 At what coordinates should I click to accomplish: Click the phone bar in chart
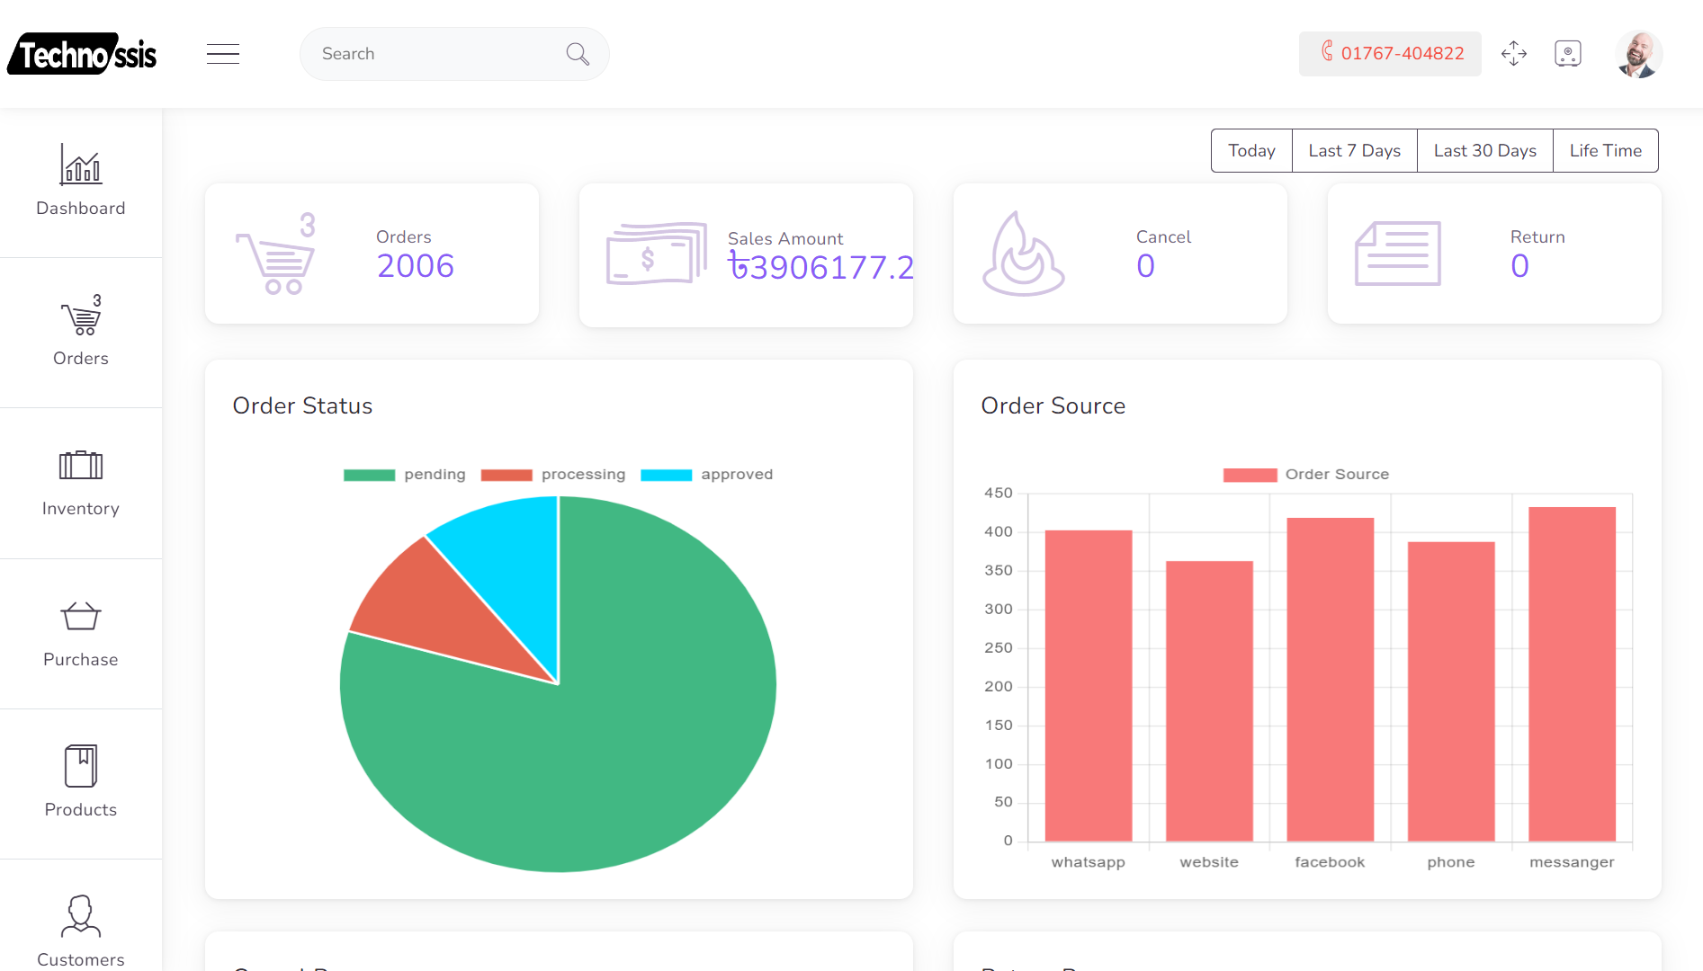tap(1451, 690)
